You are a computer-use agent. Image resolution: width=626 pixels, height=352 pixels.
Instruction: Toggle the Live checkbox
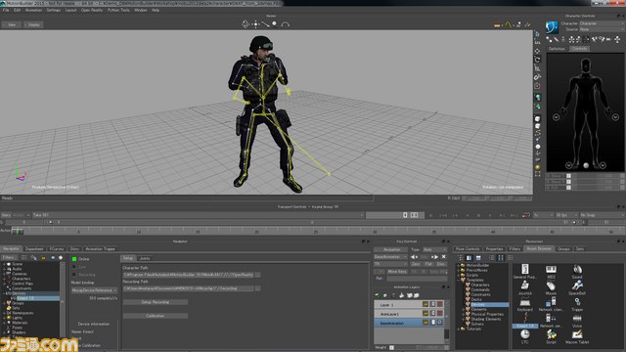click(74, 267)
